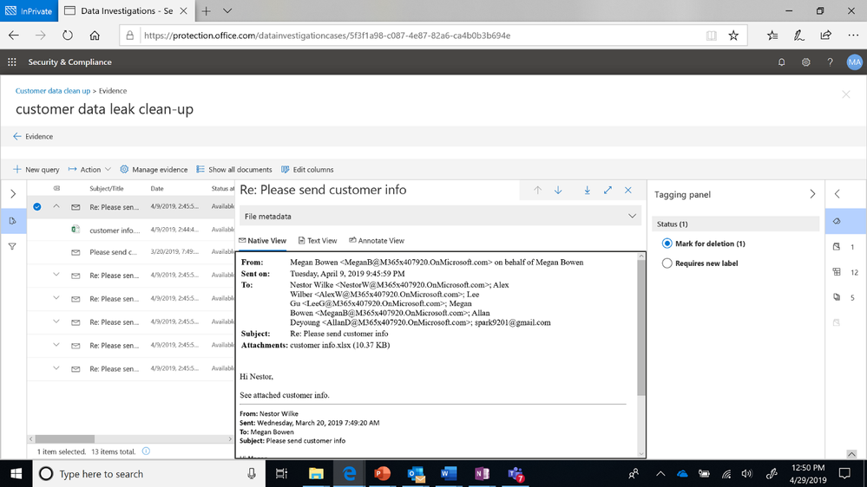The height and width of the screenshot is (487, 867).
Task: Select Mark for deletion radio option
Action: (x=667, y=243)
